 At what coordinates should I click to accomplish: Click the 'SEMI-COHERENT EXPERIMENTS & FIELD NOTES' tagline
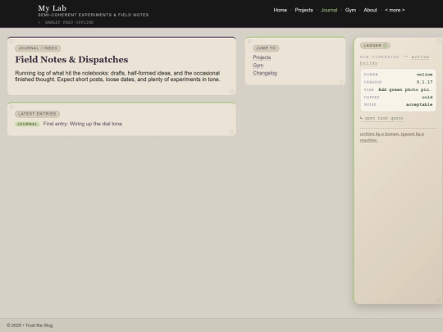[94, 15]
